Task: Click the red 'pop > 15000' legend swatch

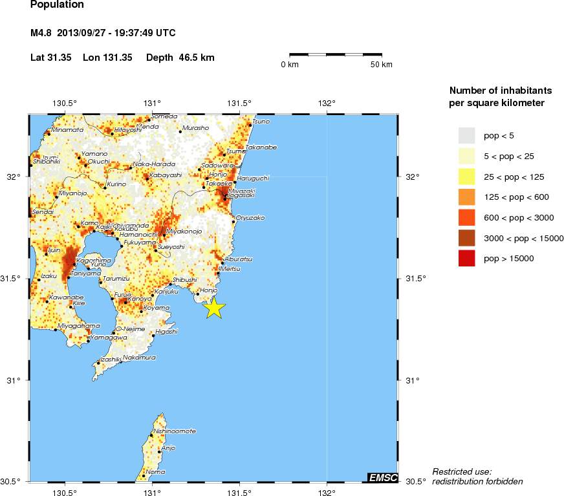Action: pos(466,258)
